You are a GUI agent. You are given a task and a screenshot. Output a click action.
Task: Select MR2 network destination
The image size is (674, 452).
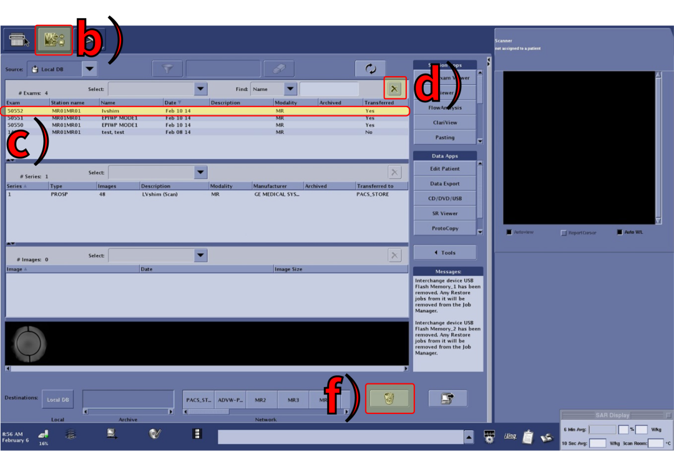[260, 400]
